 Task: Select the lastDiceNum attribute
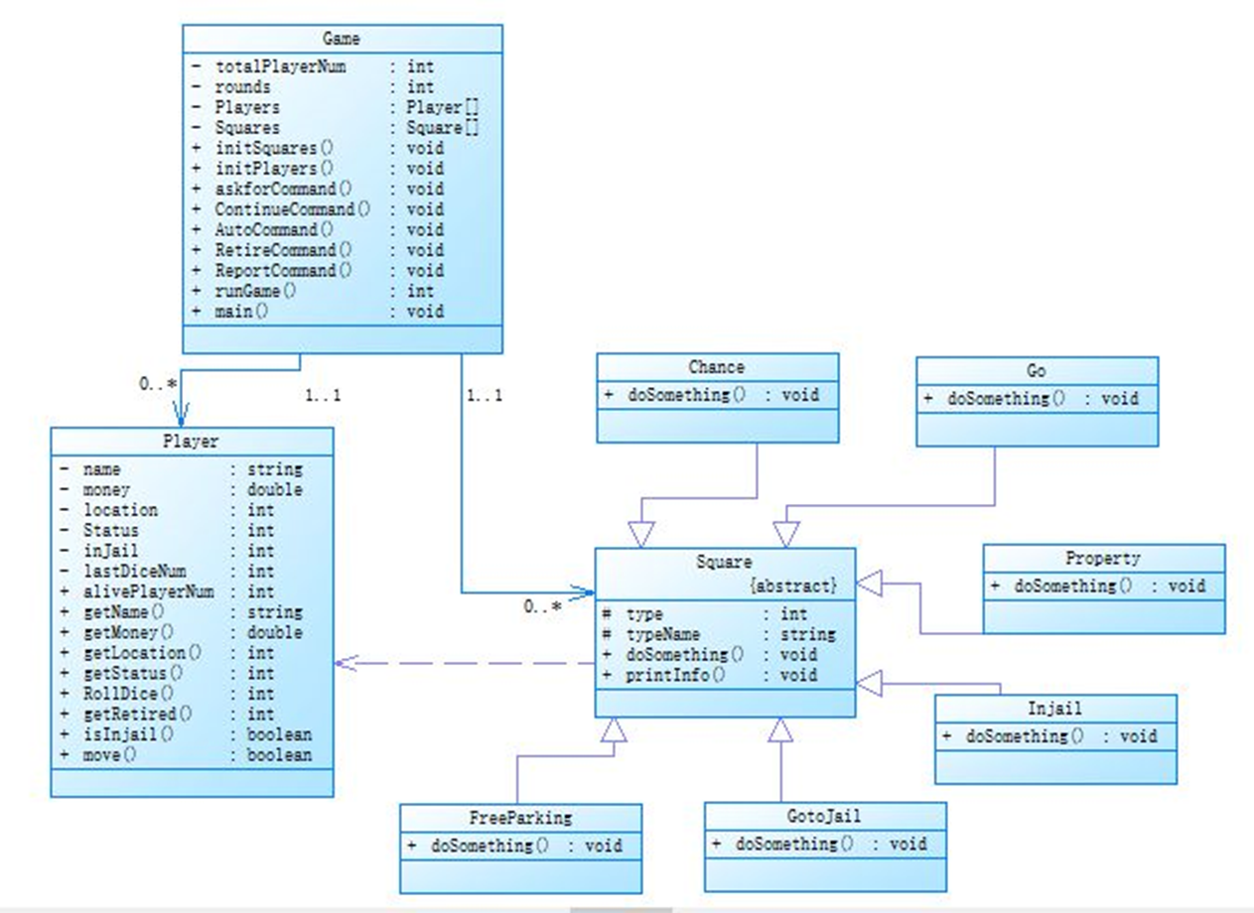(135, 571)
